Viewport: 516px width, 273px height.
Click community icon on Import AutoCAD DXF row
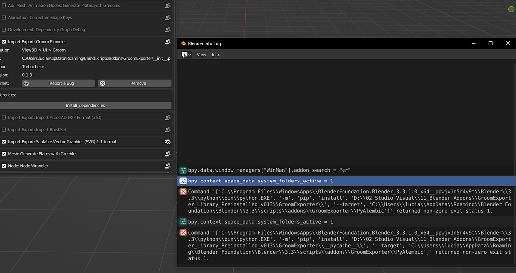[168, 117]
